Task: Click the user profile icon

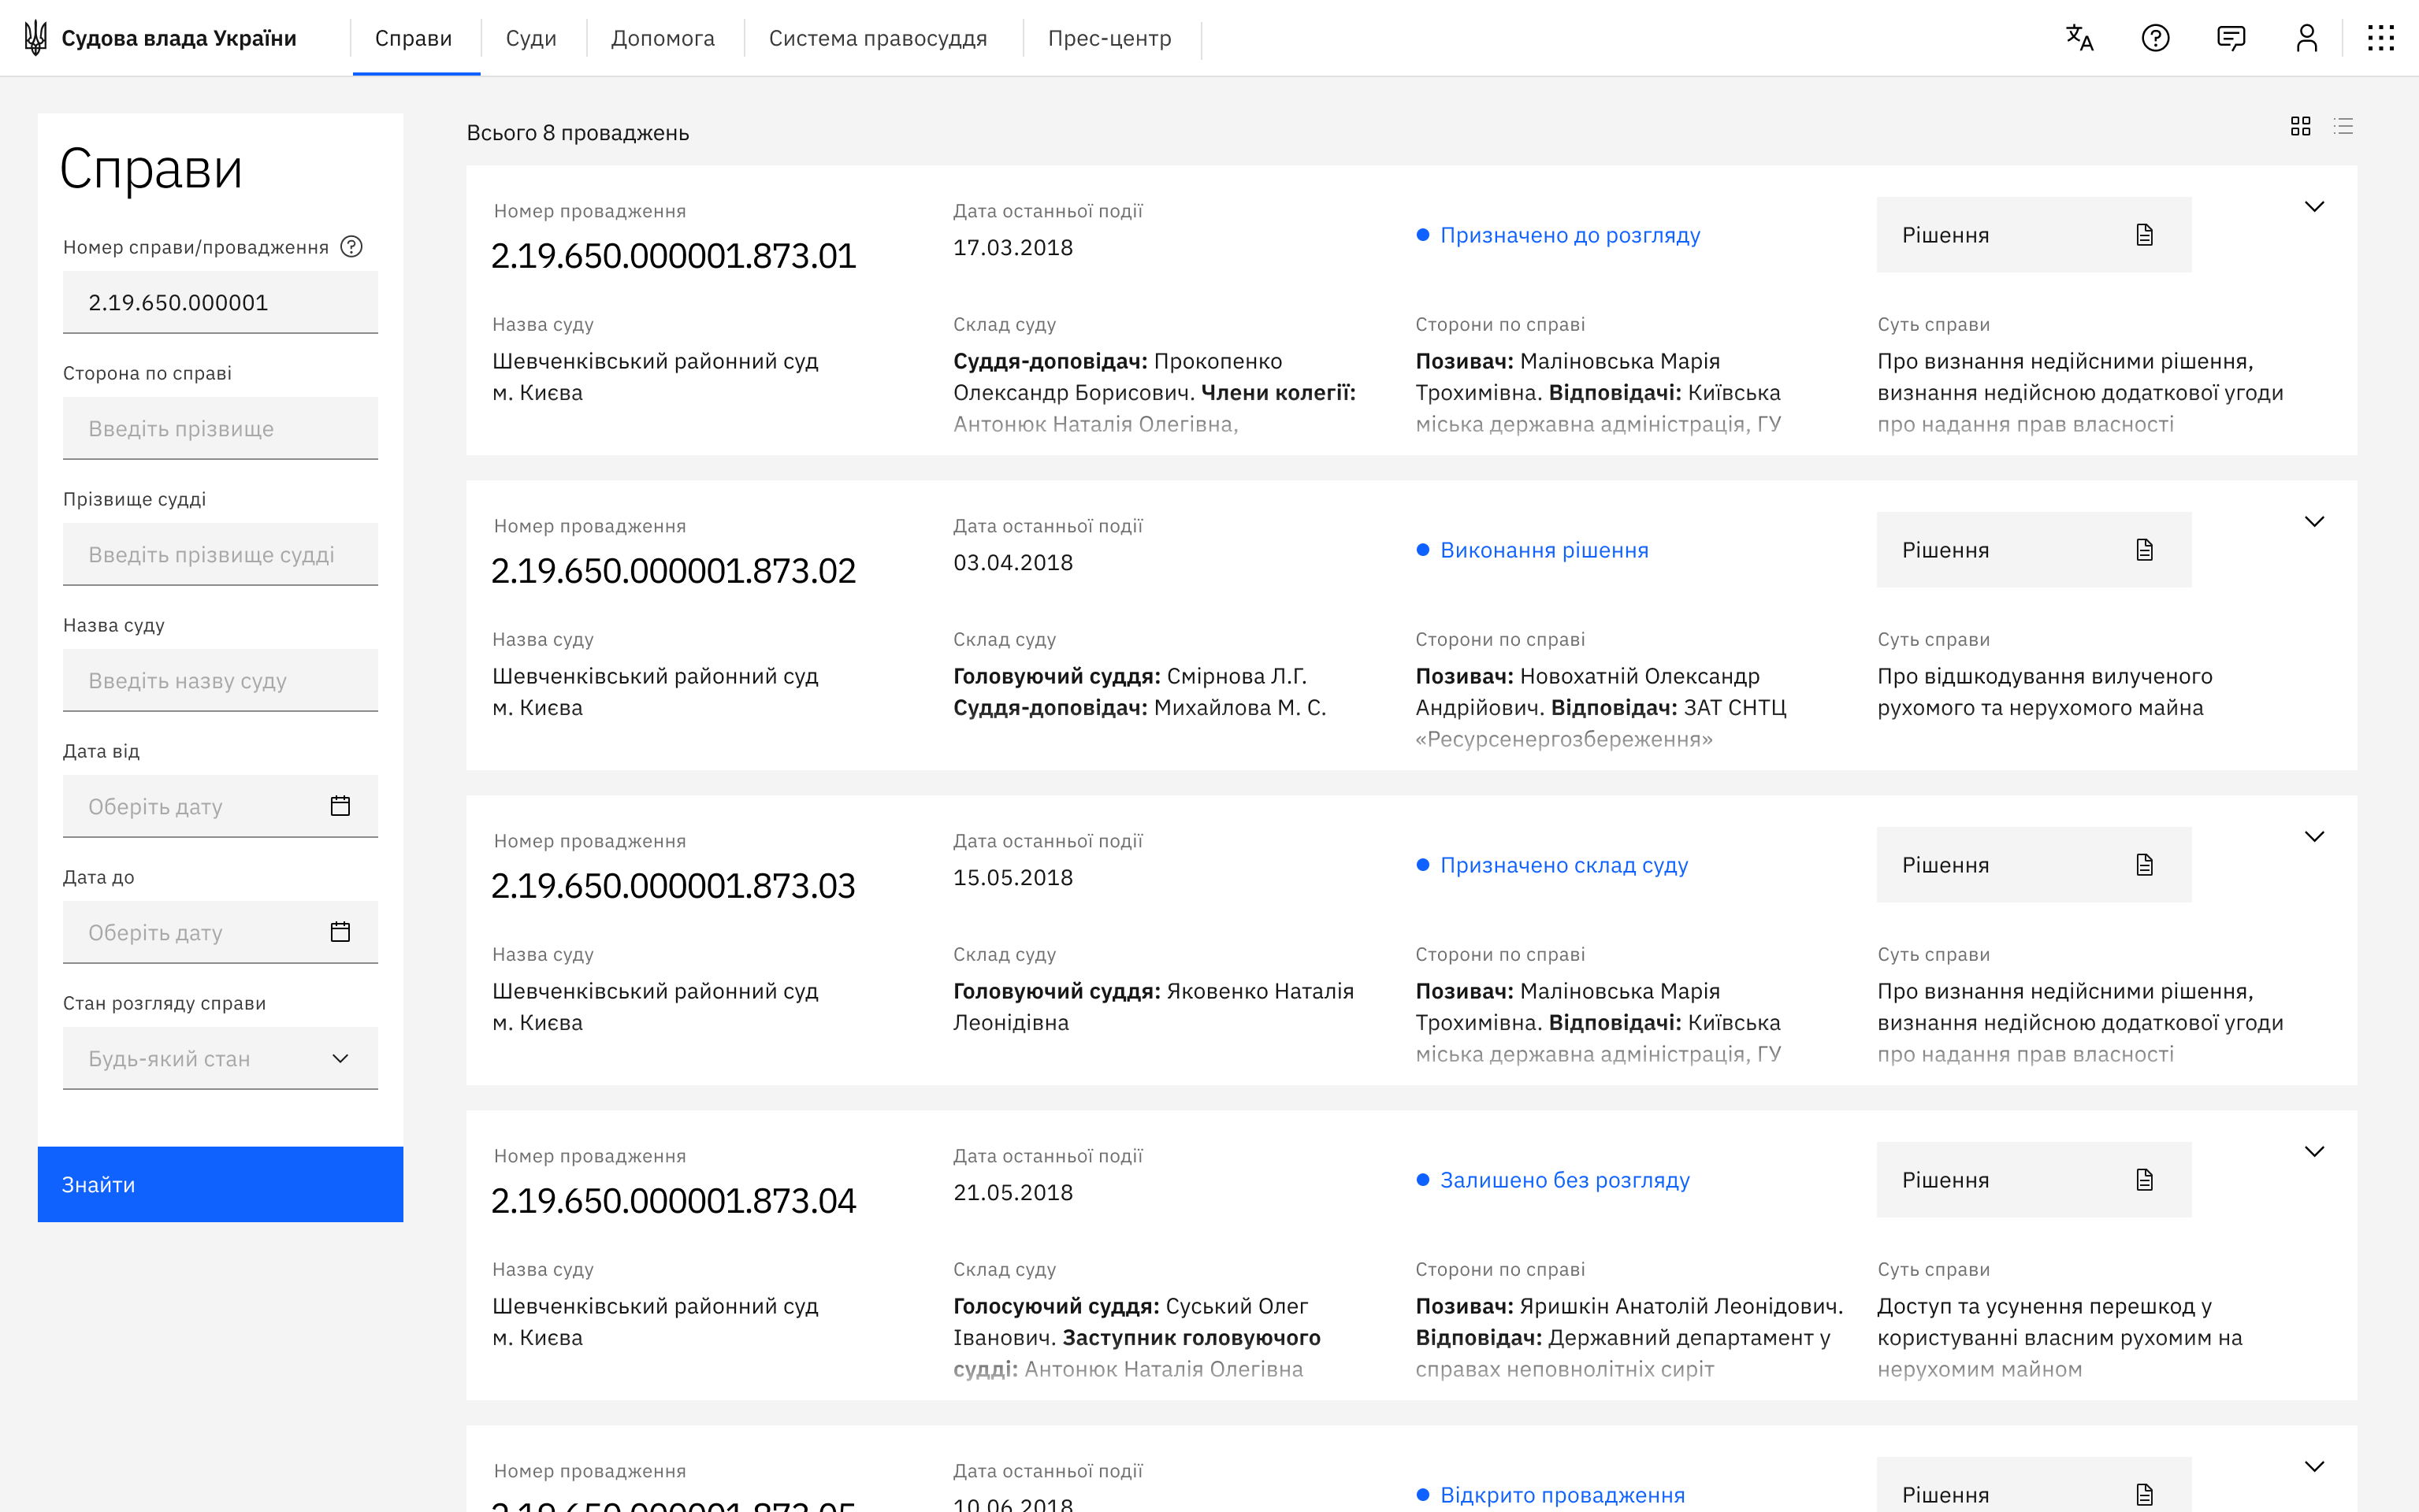Action: (x=2306, y=38)
